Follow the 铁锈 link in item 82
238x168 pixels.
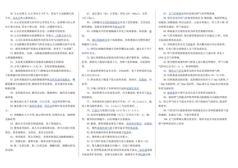[x=126, y=132]
